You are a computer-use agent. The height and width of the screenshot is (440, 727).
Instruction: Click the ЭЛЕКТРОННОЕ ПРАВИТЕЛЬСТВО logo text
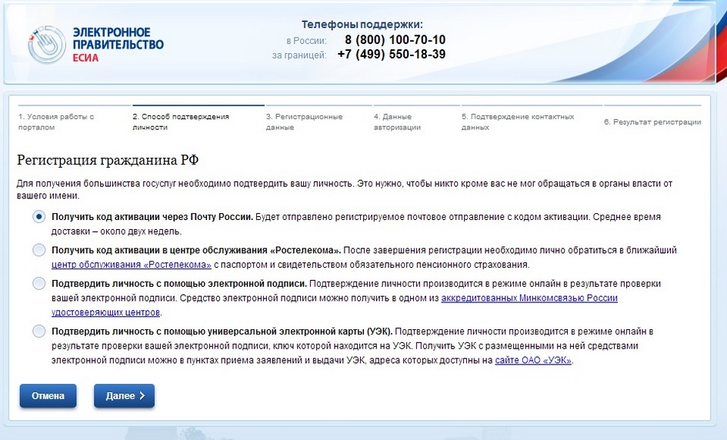118,38
